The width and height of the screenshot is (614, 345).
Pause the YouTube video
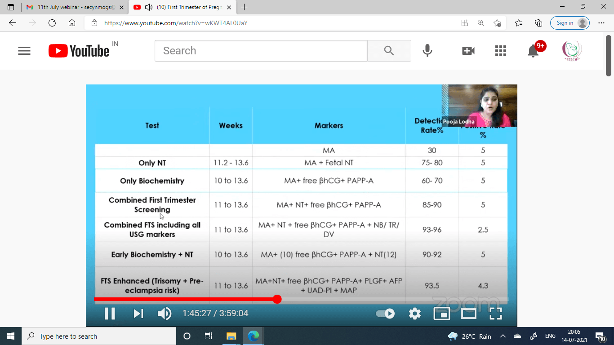tap(110, 313)
